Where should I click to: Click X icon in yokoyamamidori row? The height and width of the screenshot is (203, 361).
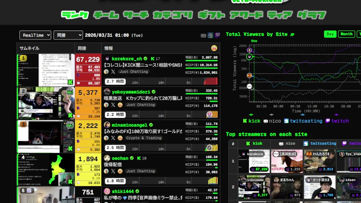coord(113,105)
